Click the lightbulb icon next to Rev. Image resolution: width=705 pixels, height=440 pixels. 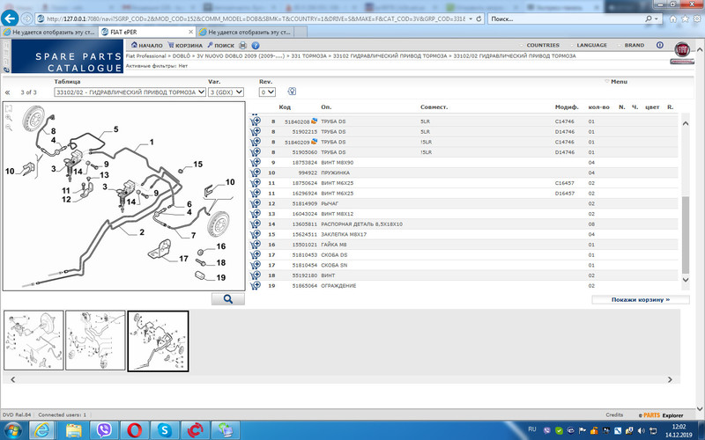click(x=292, y=92)
